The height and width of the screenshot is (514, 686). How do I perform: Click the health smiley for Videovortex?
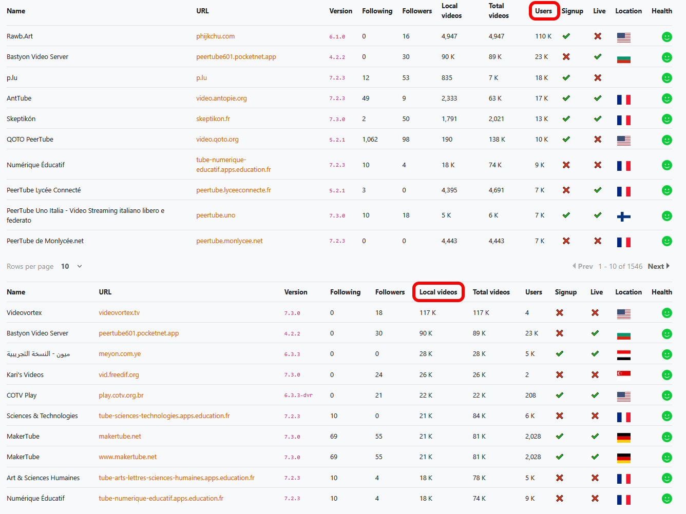(666, 313)
